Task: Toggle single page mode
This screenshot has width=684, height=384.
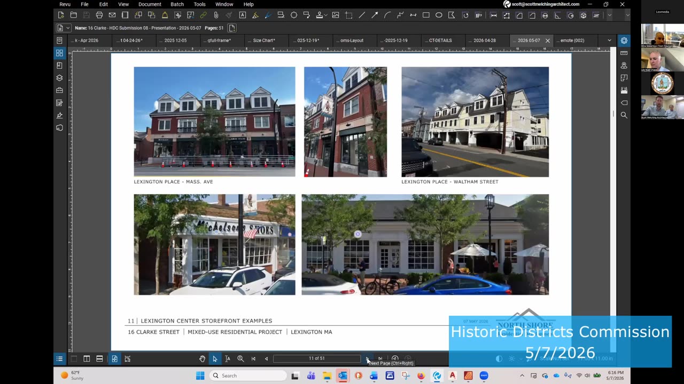Action: pos(114,359)
